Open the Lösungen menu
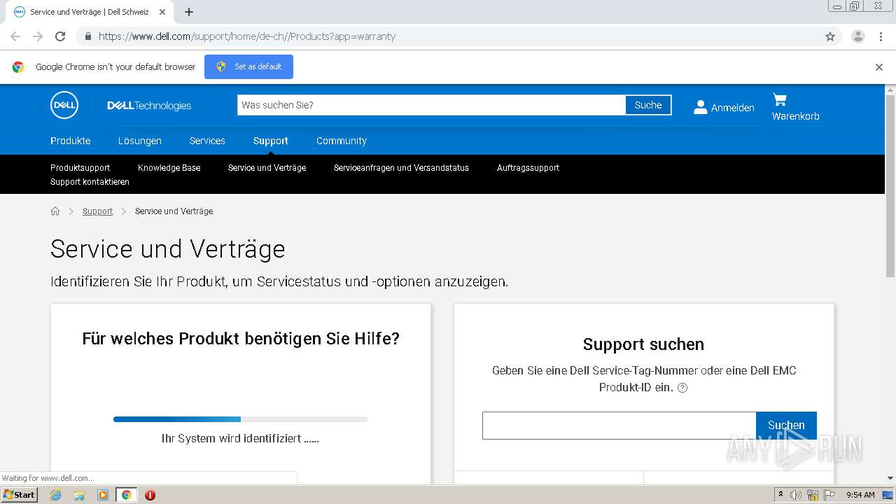Viewport: 896px width, 504px height. [x=140, y=141]
